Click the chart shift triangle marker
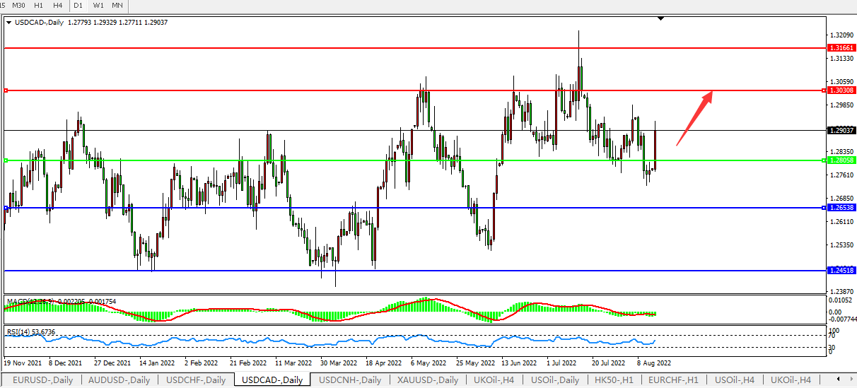Image resolution: width=857 pixels, height=388 pixels. click(x=660, y=18)
